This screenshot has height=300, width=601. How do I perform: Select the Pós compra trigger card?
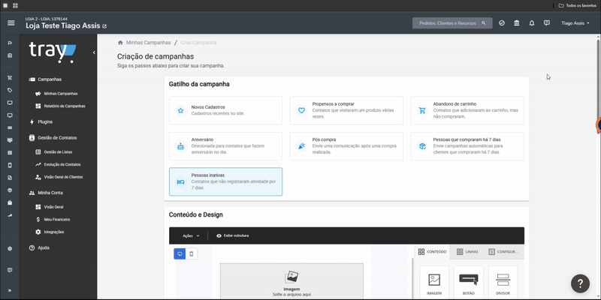tap(346, 146)
